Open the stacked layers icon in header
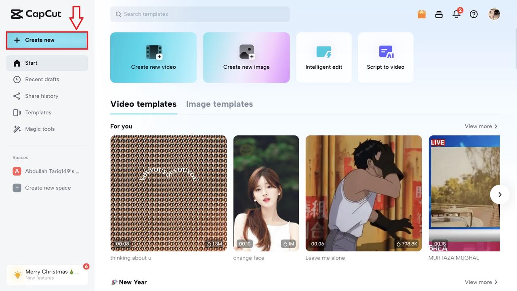 439,14
